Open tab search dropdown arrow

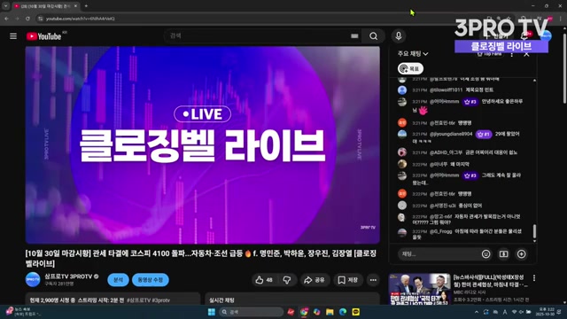point(5,6)
